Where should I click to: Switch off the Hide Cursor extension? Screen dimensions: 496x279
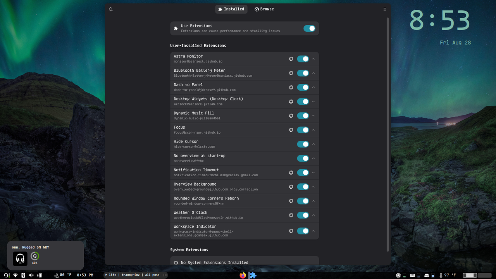pyautogui.click(x=303, y=144)
